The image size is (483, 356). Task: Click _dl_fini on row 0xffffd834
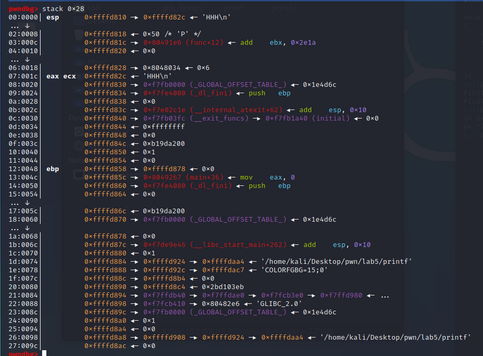tap(211, 93)
